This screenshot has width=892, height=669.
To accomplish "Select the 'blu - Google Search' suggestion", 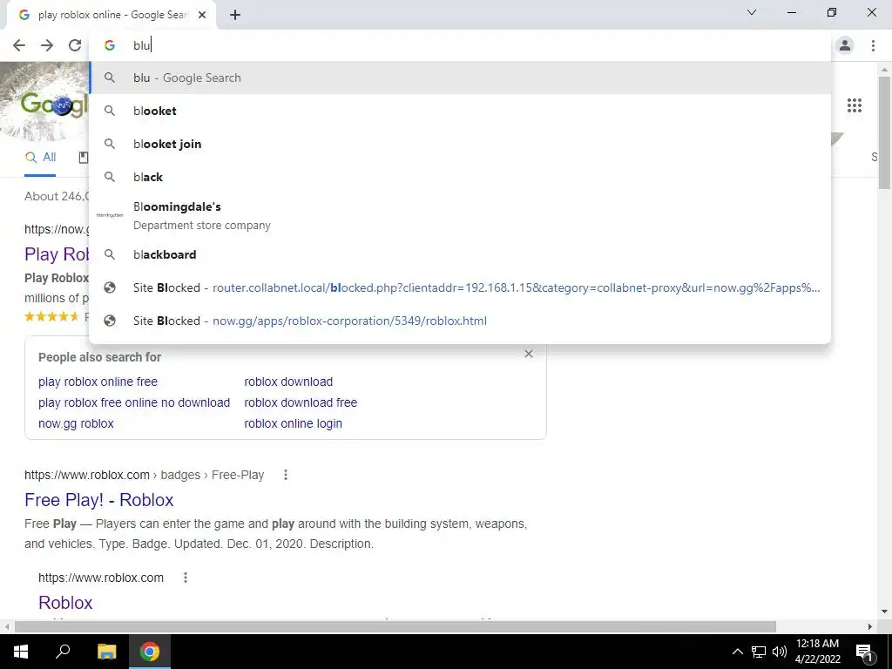I will tap(460, 78).
